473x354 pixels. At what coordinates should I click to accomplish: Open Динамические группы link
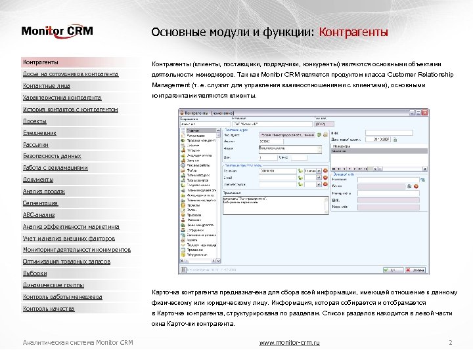click(53, 285)
